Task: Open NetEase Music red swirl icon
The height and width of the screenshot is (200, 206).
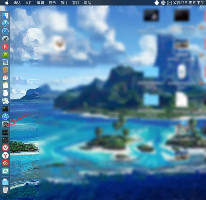Action: click(5, 163)
